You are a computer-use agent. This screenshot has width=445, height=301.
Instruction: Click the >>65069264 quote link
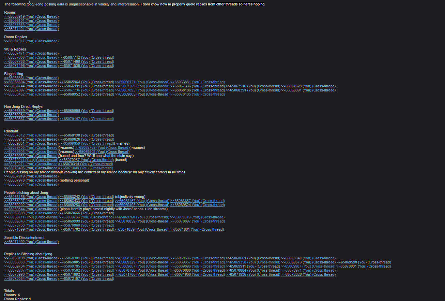pyautogui.click(x=31, y=115)
